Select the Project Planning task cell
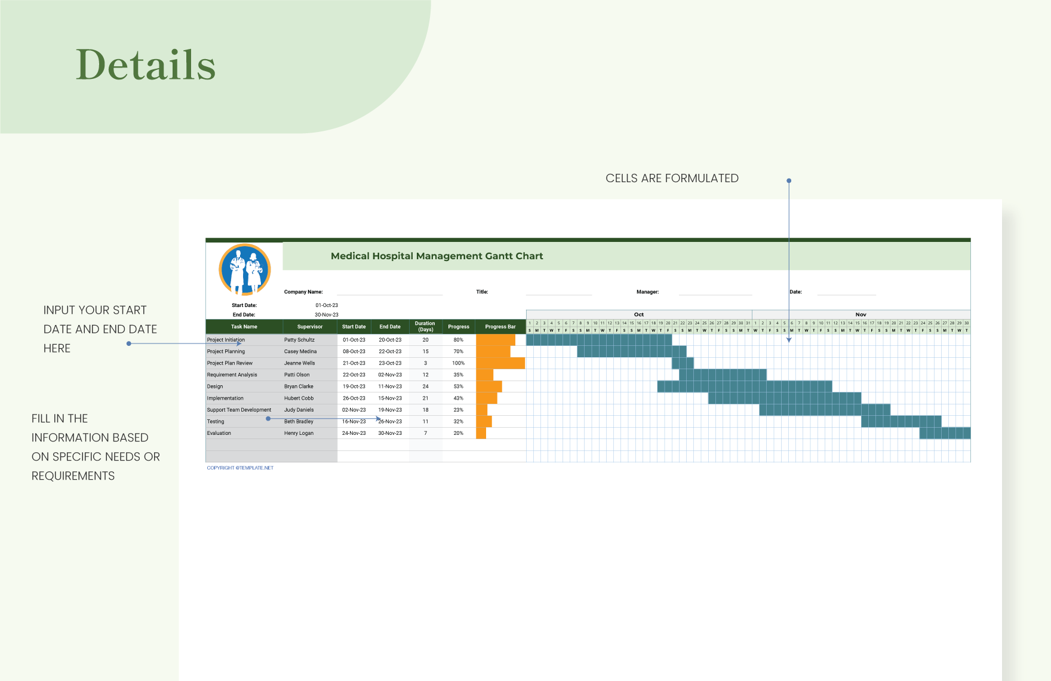This screenshot has width=1051, height=681. pos(244,351)
